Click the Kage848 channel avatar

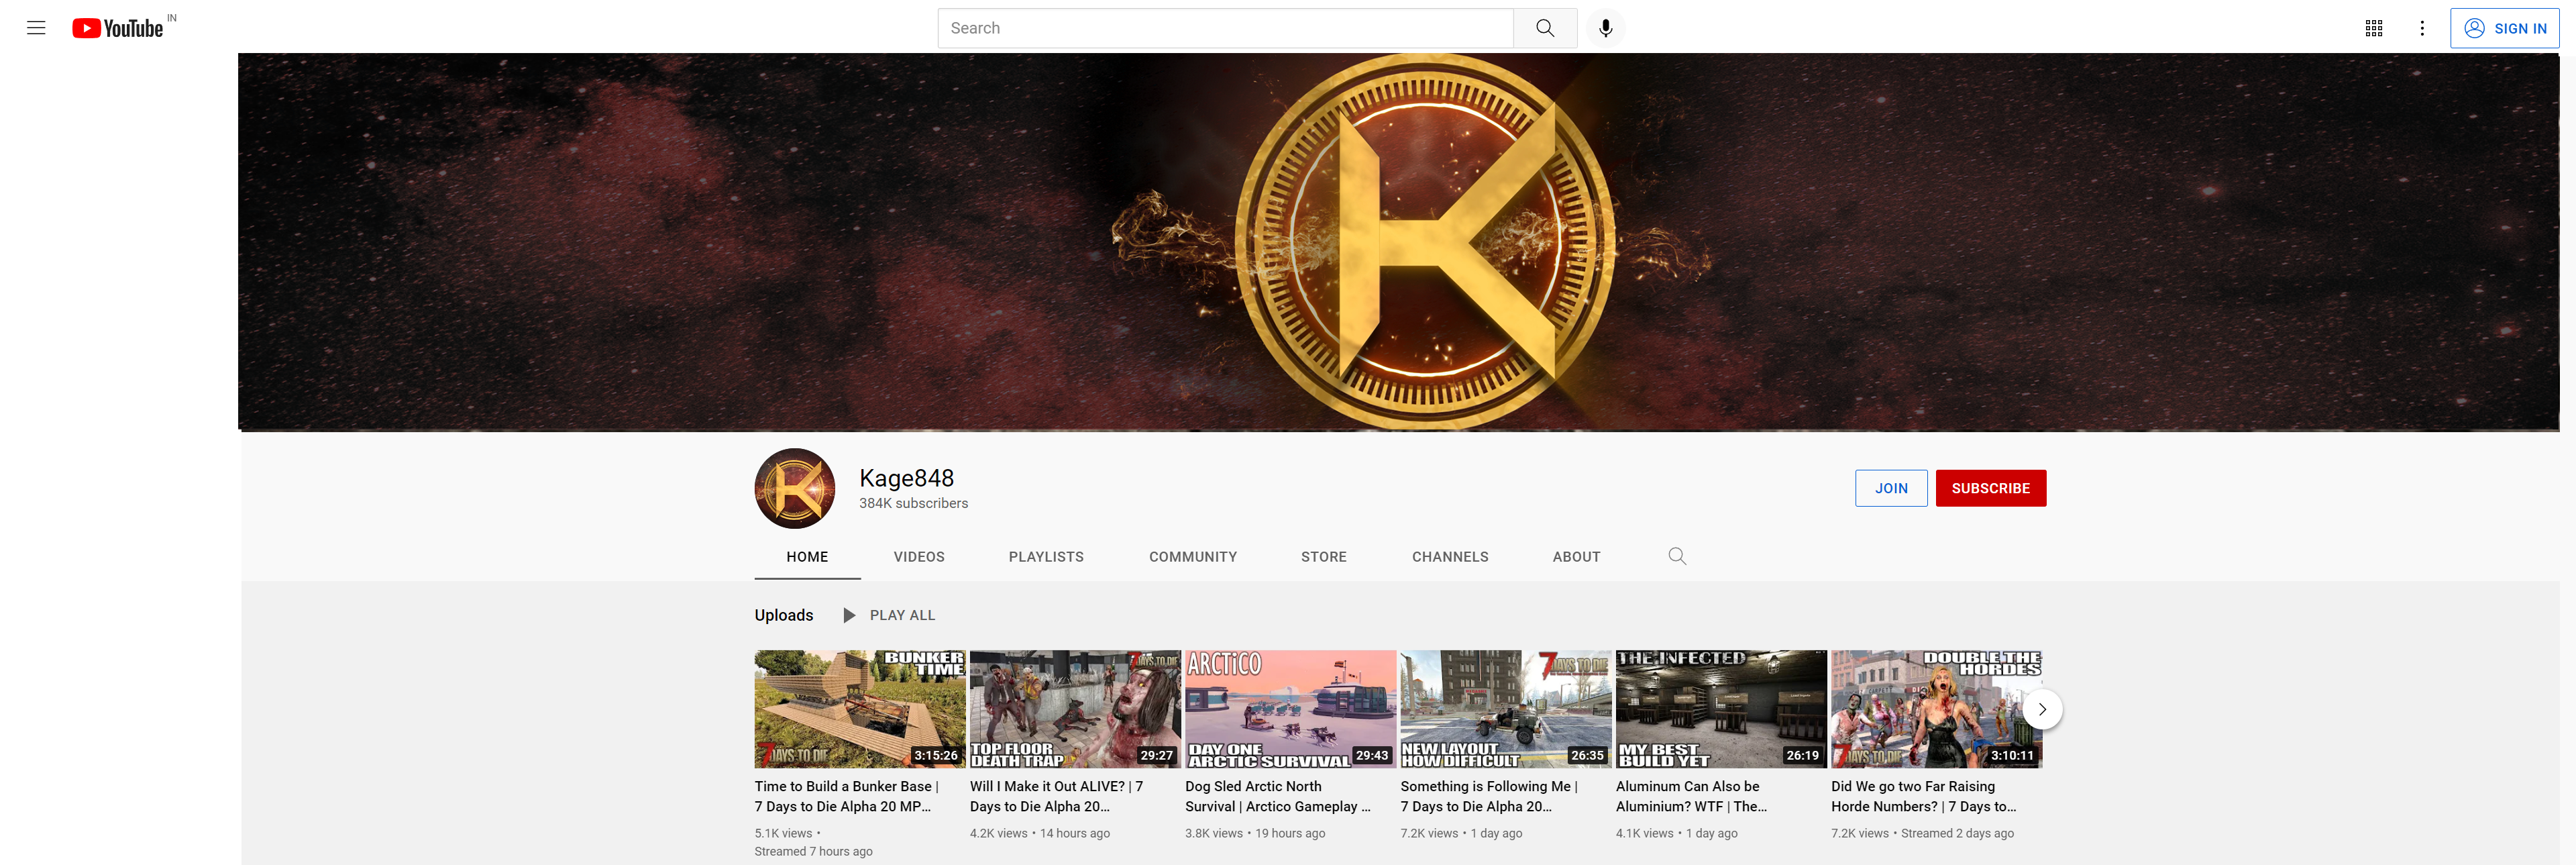794,488
